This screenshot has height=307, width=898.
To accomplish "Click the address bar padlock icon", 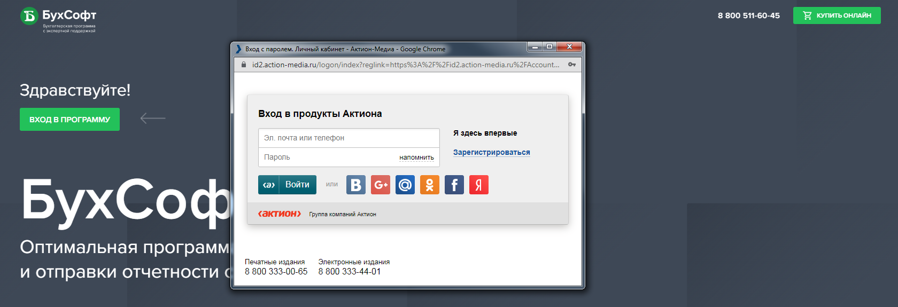I will tap(244, 65).
